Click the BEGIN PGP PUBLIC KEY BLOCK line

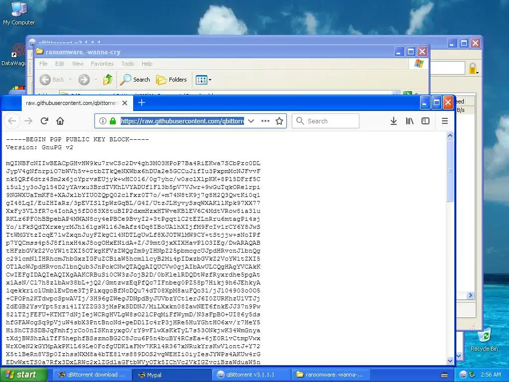click(77, 139)
